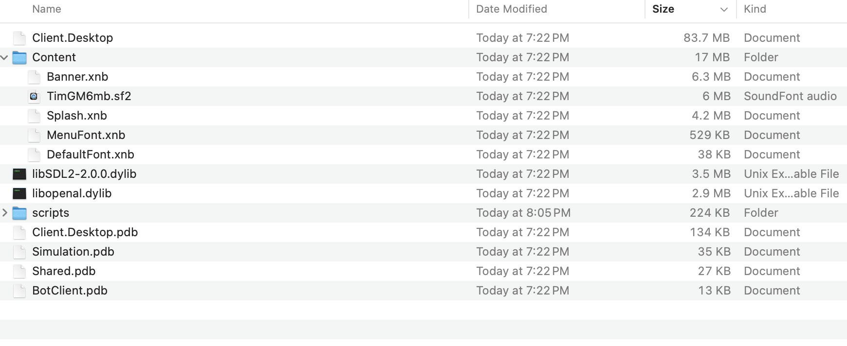Select the MenuFont.xnb file

tap(86, 135)
